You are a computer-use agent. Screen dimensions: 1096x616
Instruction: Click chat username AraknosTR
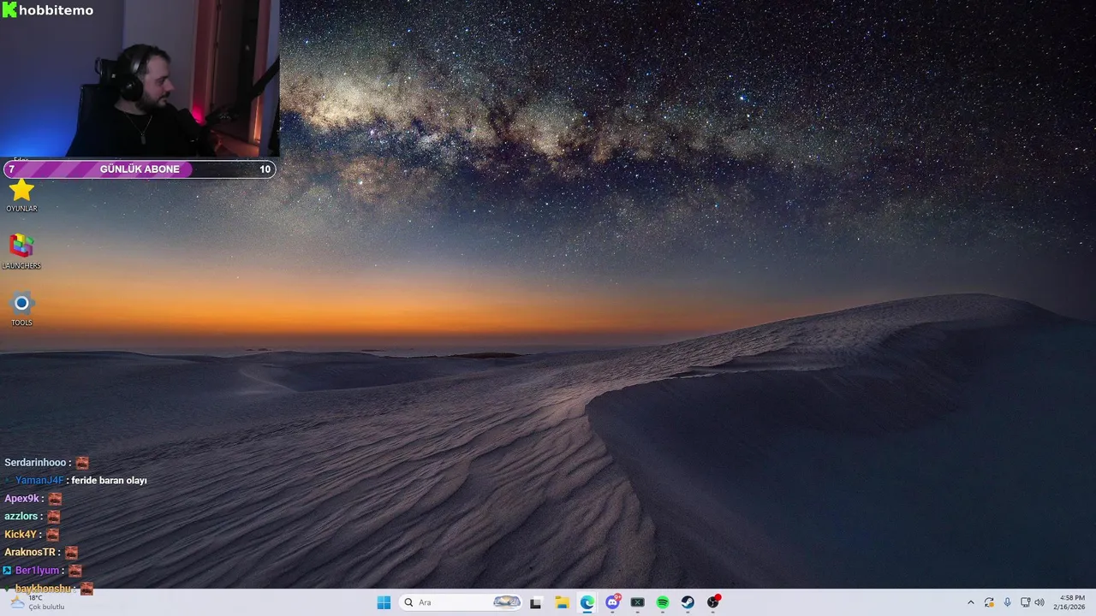(x=30, y=553)
